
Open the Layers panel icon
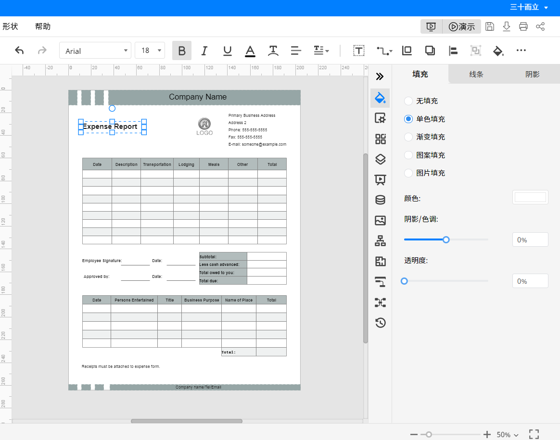(x=381, y=159)
